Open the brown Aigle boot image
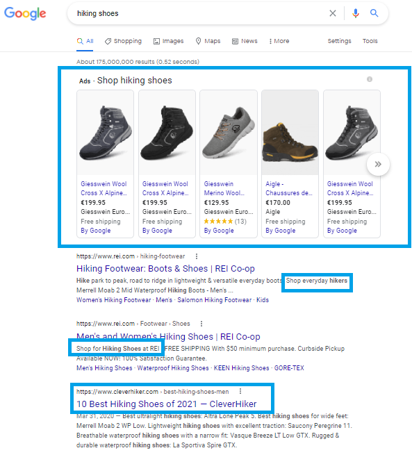This screenshot has height=455, width=412. click(290, 133)
